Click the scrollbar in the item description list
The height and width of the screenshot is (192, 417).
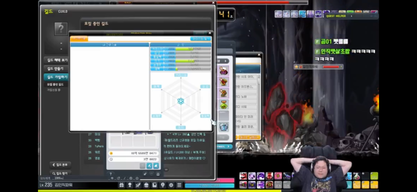(259, 104)
